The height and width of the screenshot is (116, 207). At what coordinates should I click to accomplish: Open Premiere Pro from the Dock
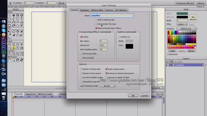tap(4, 39)
